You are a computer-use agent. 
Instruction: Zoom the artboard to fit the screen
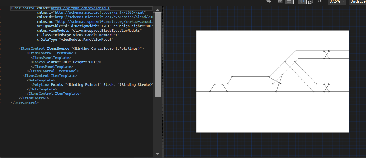tap(302, 2)
